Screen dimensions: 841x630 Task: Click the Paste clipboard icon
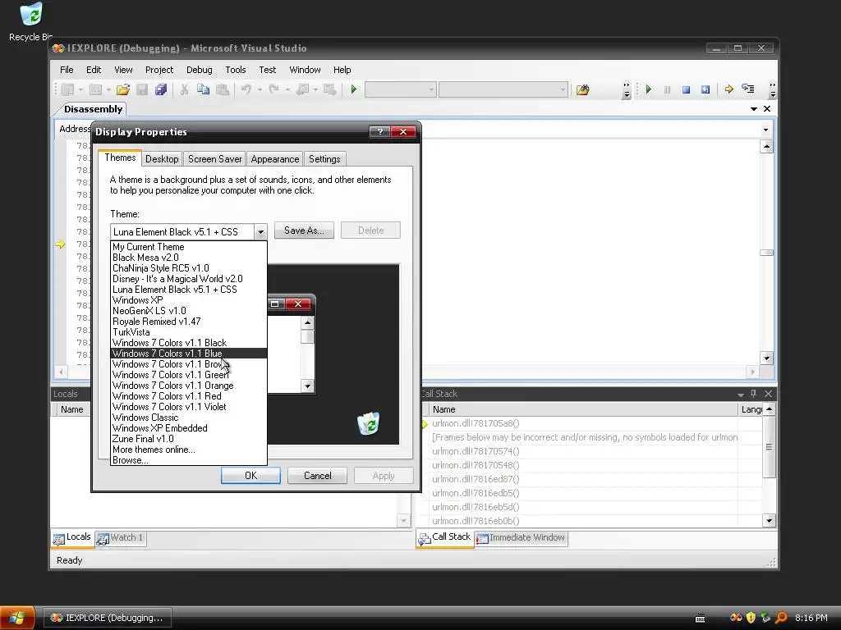[222, 89]
